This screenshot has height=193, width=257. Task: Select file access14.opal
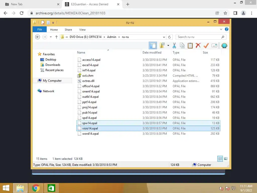(x=148, y=60)
